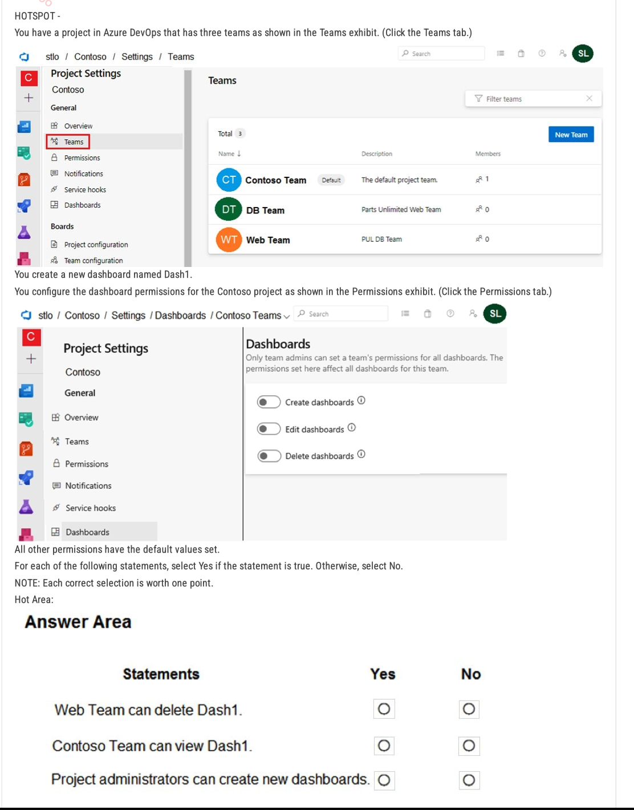Open Test Plans flask icon in upper sidebar
This screenshot has height=810, width=634.
(x=24, y=232)
